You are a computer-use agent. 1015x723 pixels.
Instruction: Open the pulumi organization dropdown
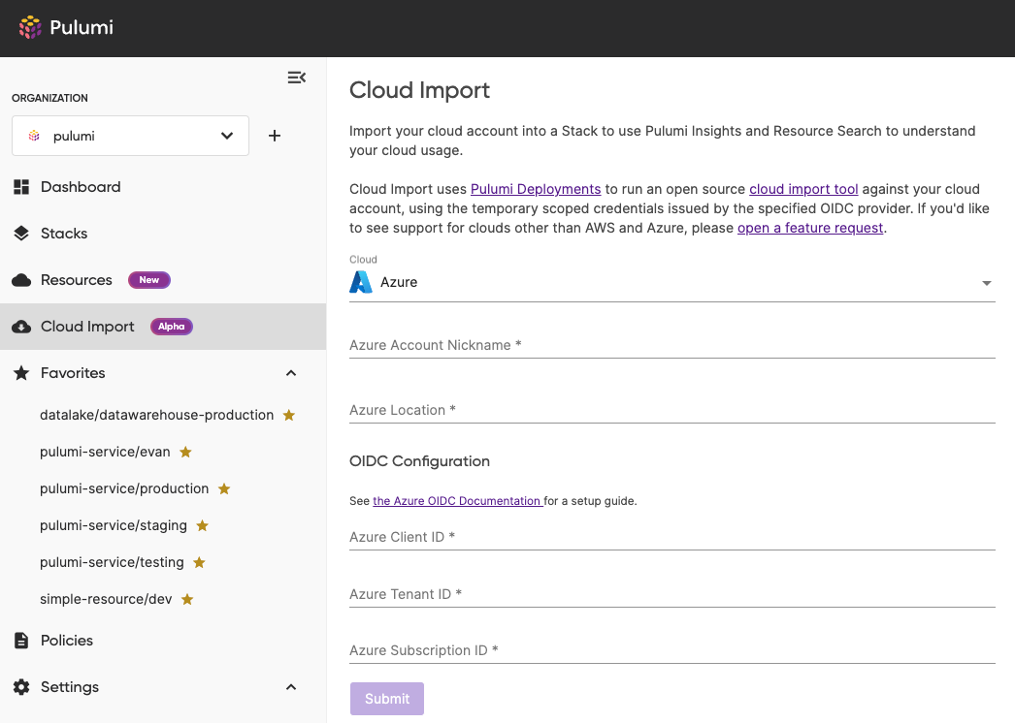pos(130,136)
